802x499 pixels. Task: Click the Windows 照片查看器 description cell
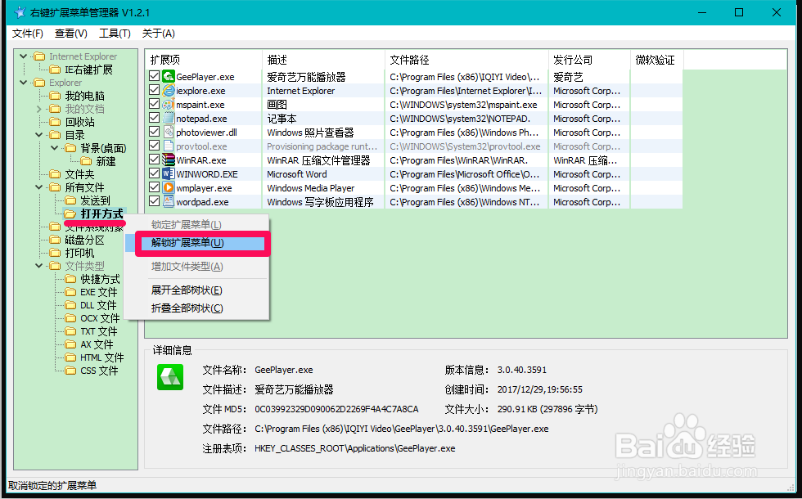310,133
